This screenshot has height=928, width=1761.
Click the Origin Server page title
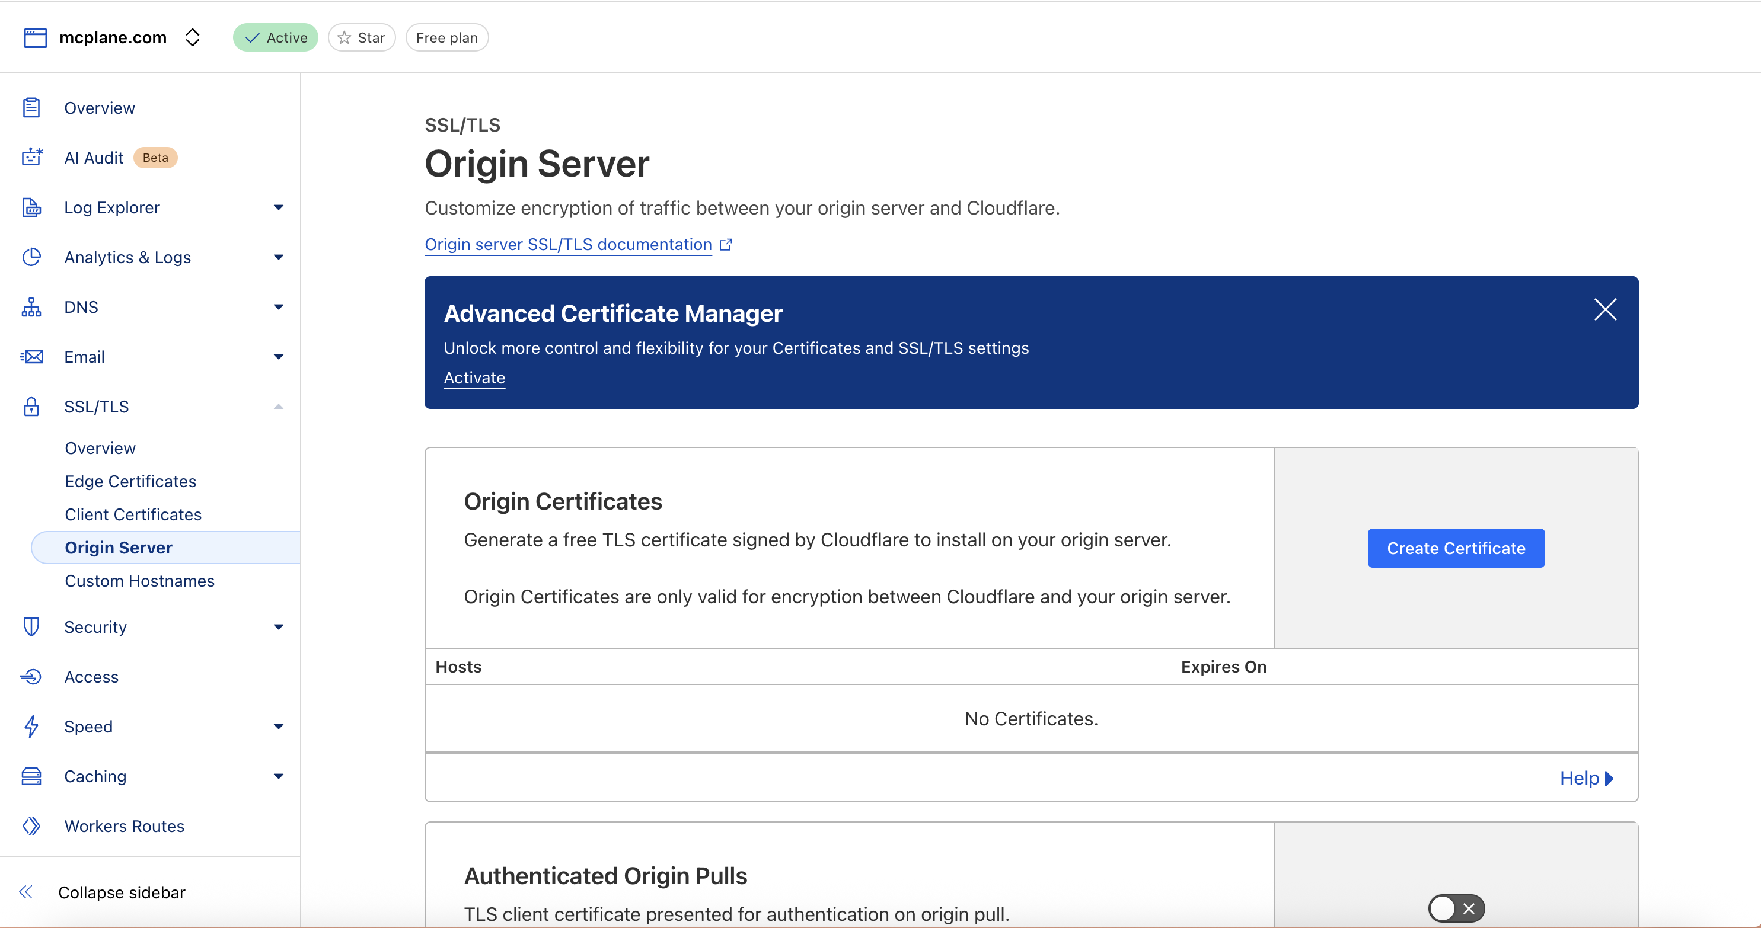point(537,164)
